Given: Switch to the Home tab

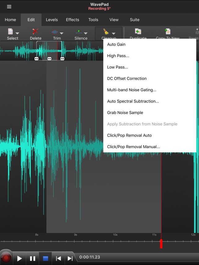Looking at the screenshot, I should tap(10, 20).
